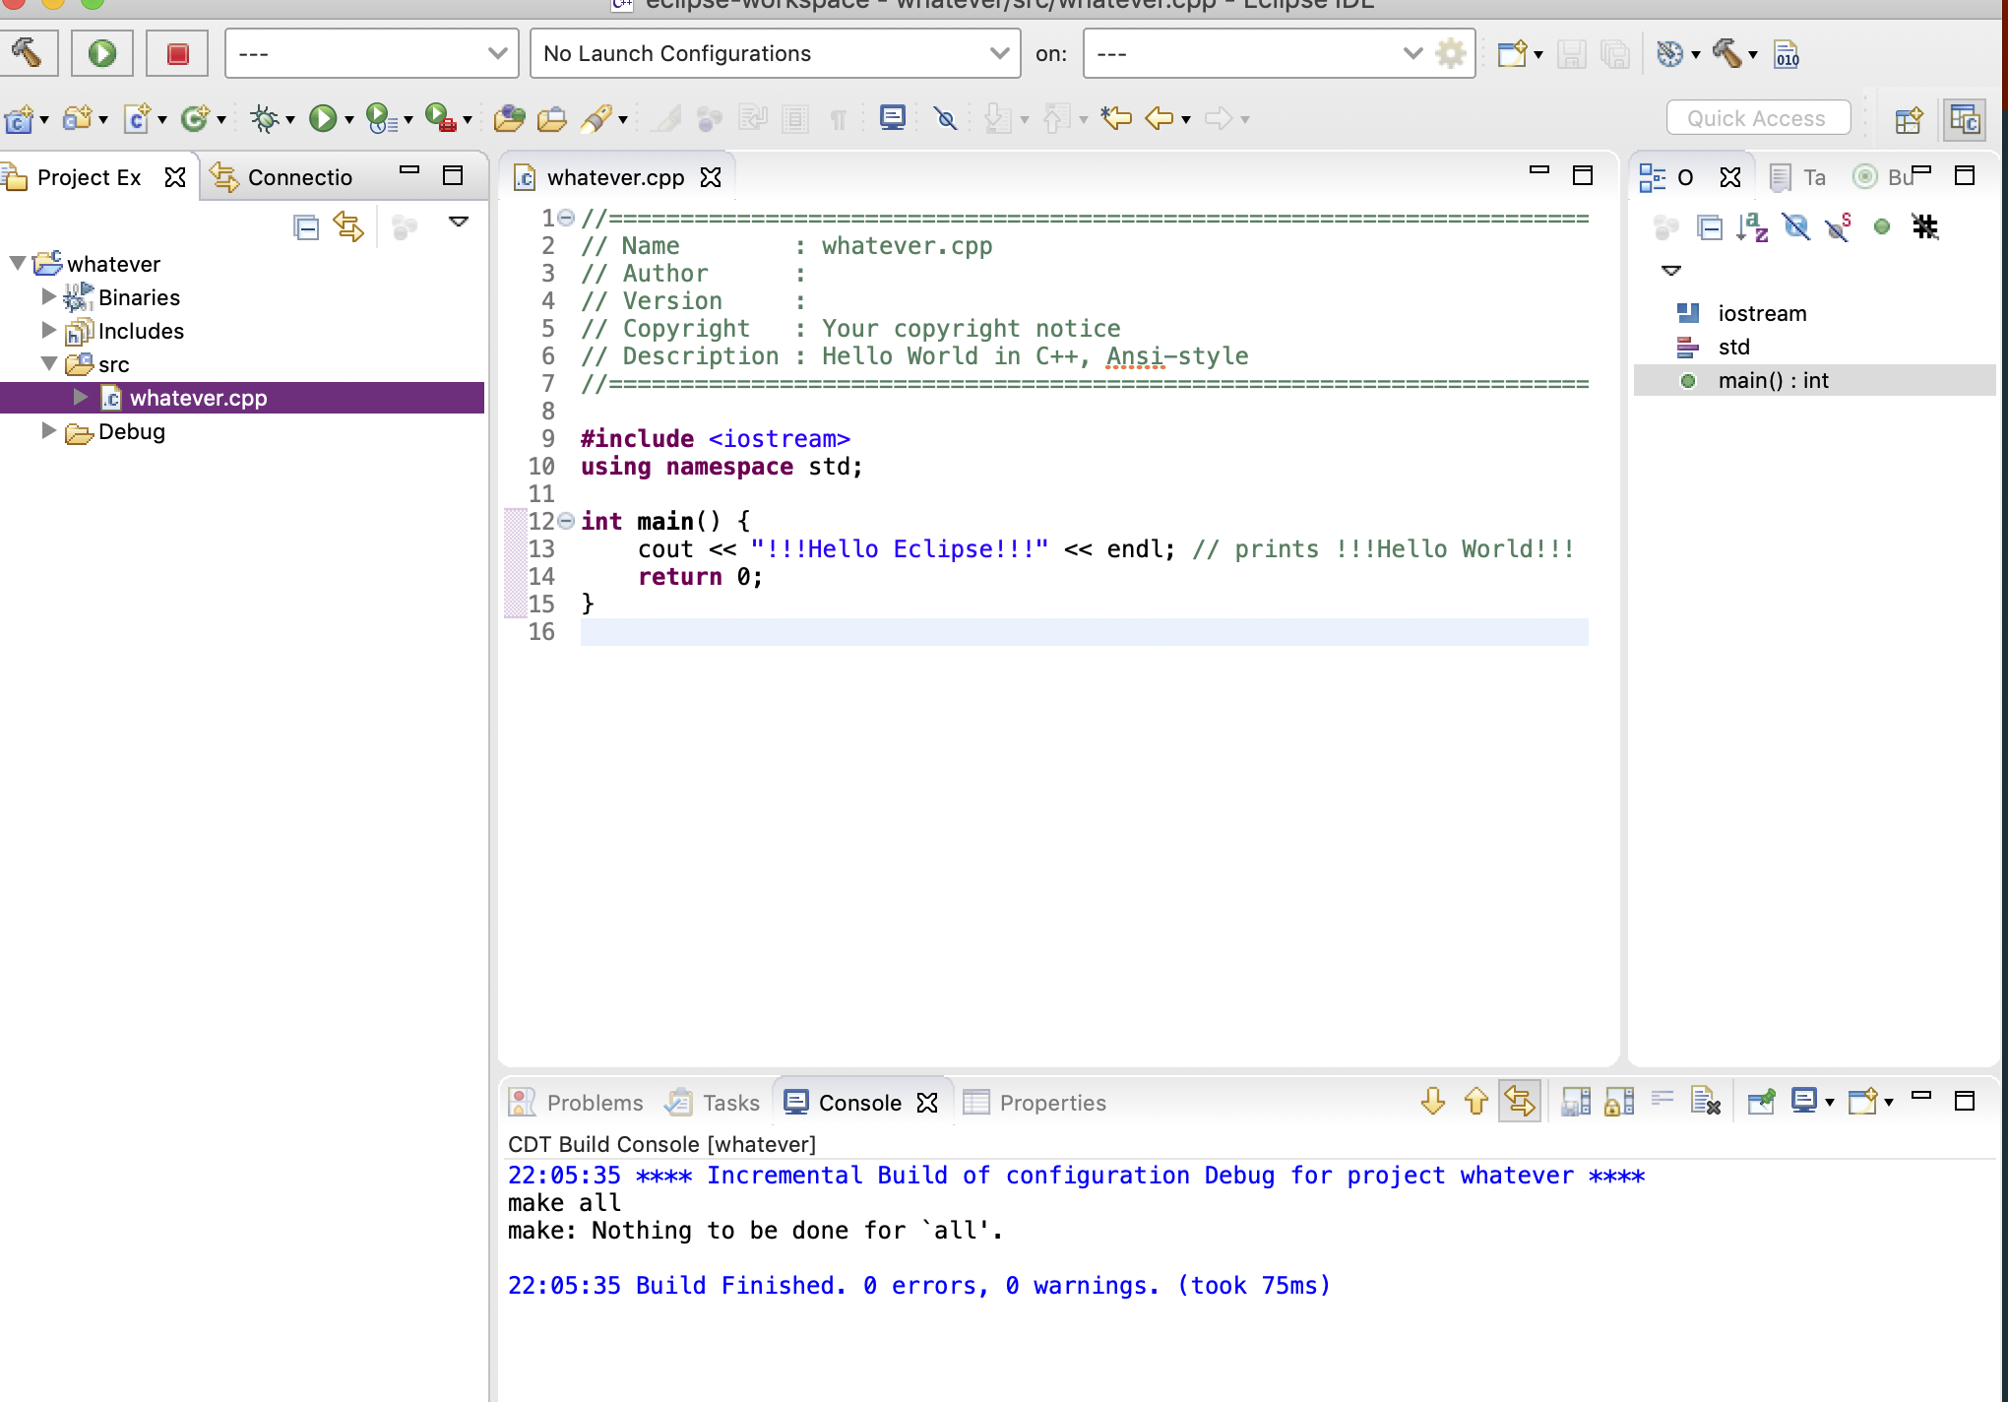This screenshot has width=2008, height=1402.
Task: Click Collapse All in Project Explorer
Action: tap(306, 227)
